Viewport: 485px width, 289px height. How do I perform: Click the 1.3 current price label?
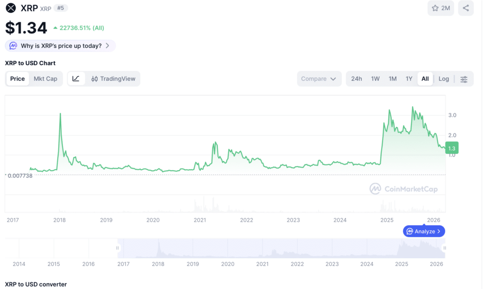451,148
